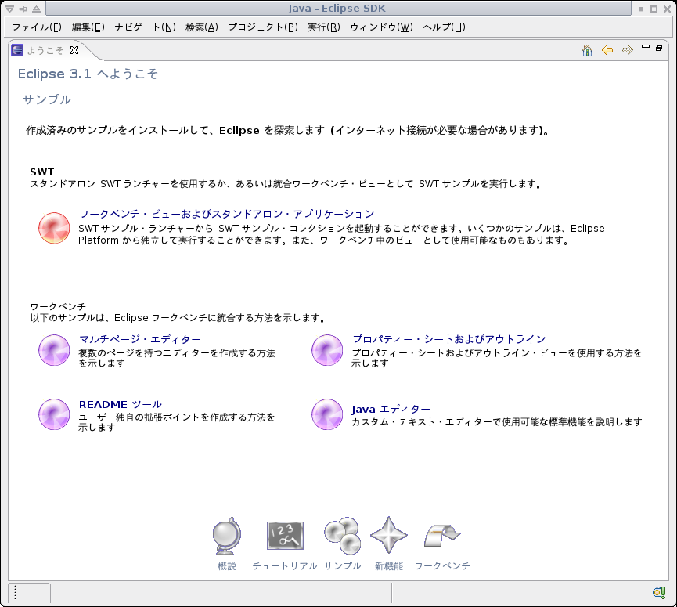Click orb icon beside プロパティー・シートおよびアウトライン
Viewport: 677px width, 607px height.
327,350
